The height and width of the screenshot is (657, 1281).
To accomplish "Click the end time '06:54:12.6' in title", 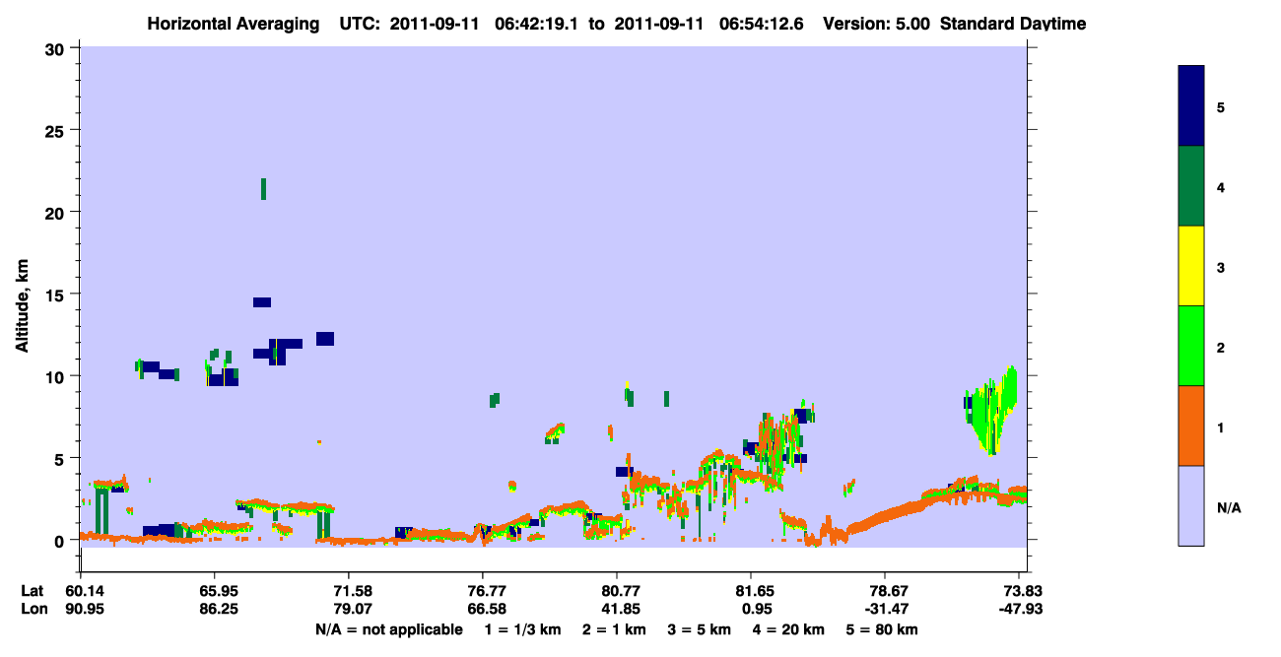I will 761,23.
